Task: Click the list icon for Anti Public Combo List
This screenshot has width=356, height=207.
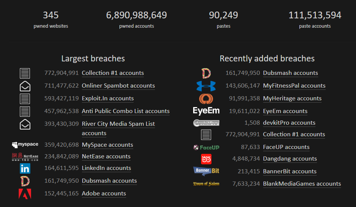Action: coord(25,112)
